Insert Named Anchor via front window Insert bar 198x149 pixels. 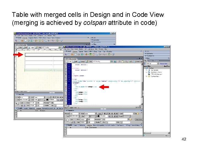(x=72, y=54)
